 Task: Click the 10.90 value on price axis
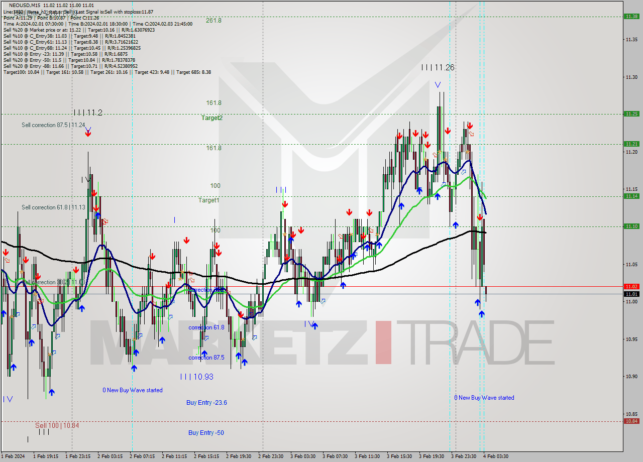(631, 377)
